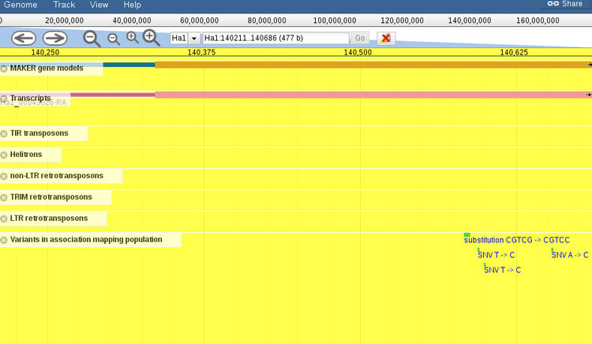The width and height of the screenshot is (592, 344).
Task: Select the substitution CGTCG -> CGTCC variant
Action: pyautogui.click(x=516, y=240)
